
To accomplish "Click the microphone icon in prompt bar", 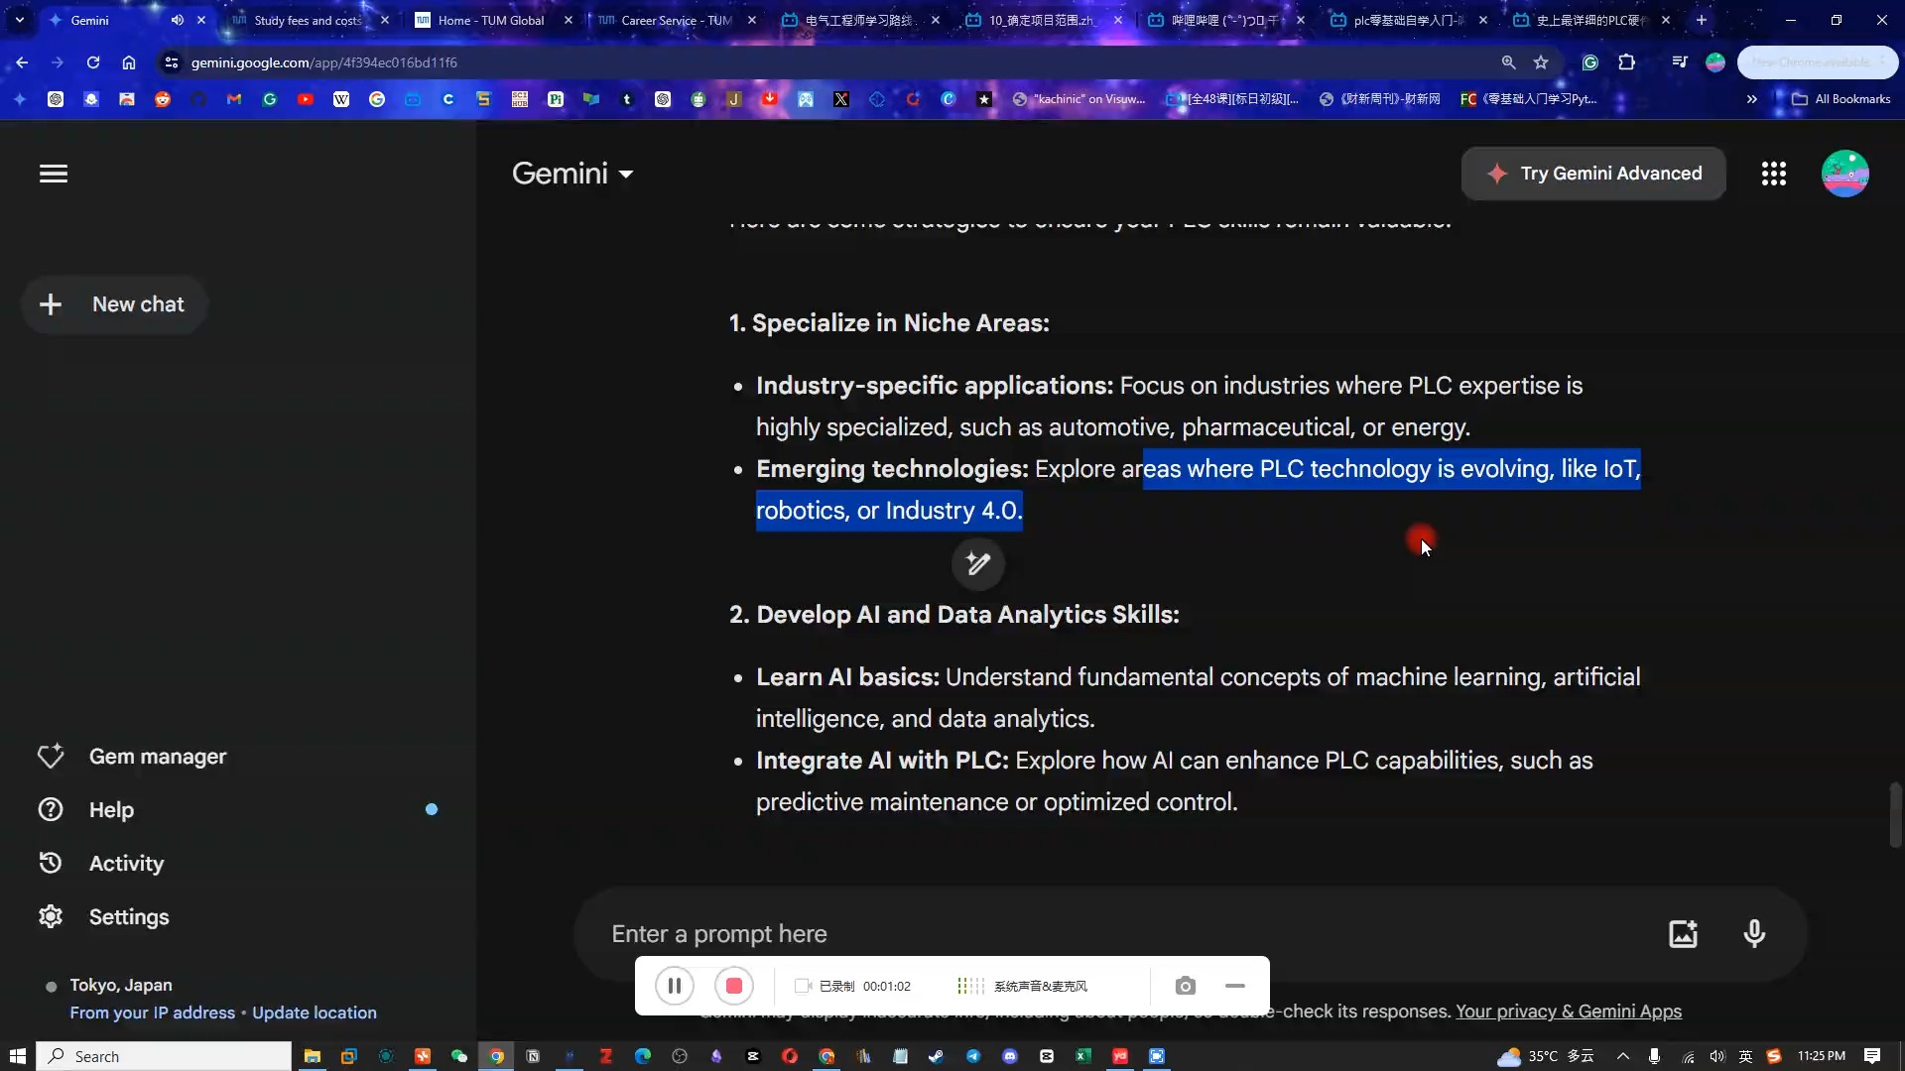I will click(1752, 934).
